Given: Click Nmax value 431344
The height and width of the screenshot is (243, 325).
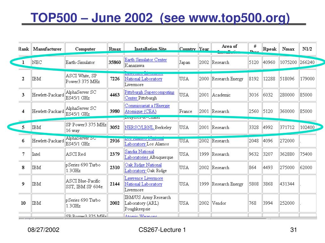Looking at the screenshot, I should pos(287,184).
